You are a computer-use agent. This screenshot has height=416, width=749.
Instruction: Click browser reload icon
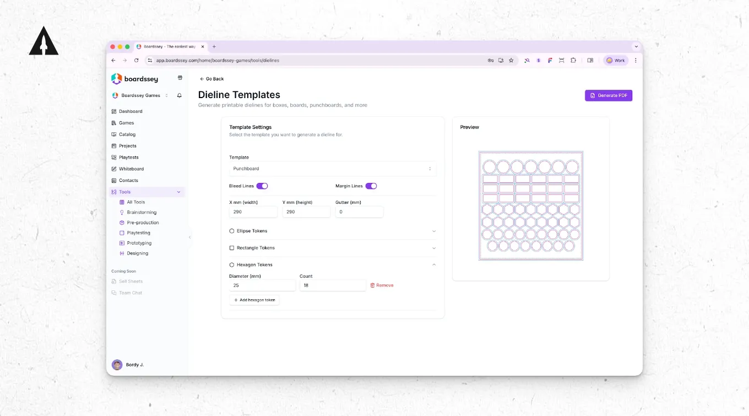[x=136, y=61]
